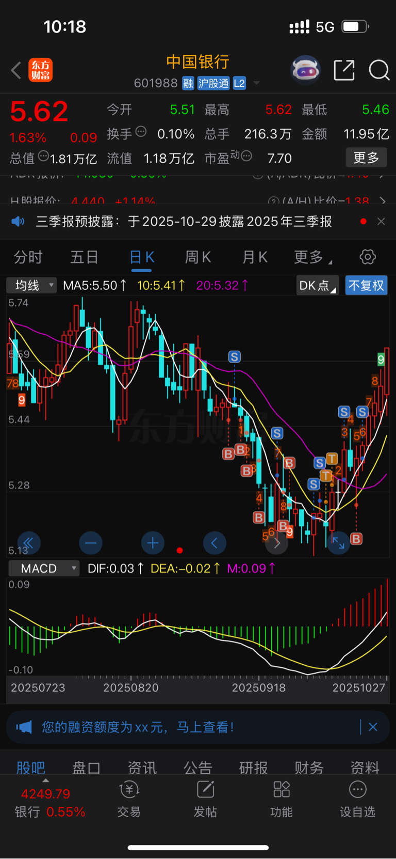Expand chart to fullscreen icon
The height and width of the screenshot is (859, 396).
tap(339, 543)
